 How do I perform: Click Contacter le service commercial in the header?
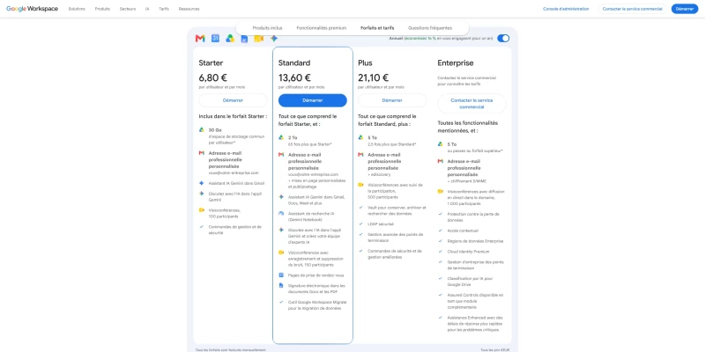(x=632, y=9)
